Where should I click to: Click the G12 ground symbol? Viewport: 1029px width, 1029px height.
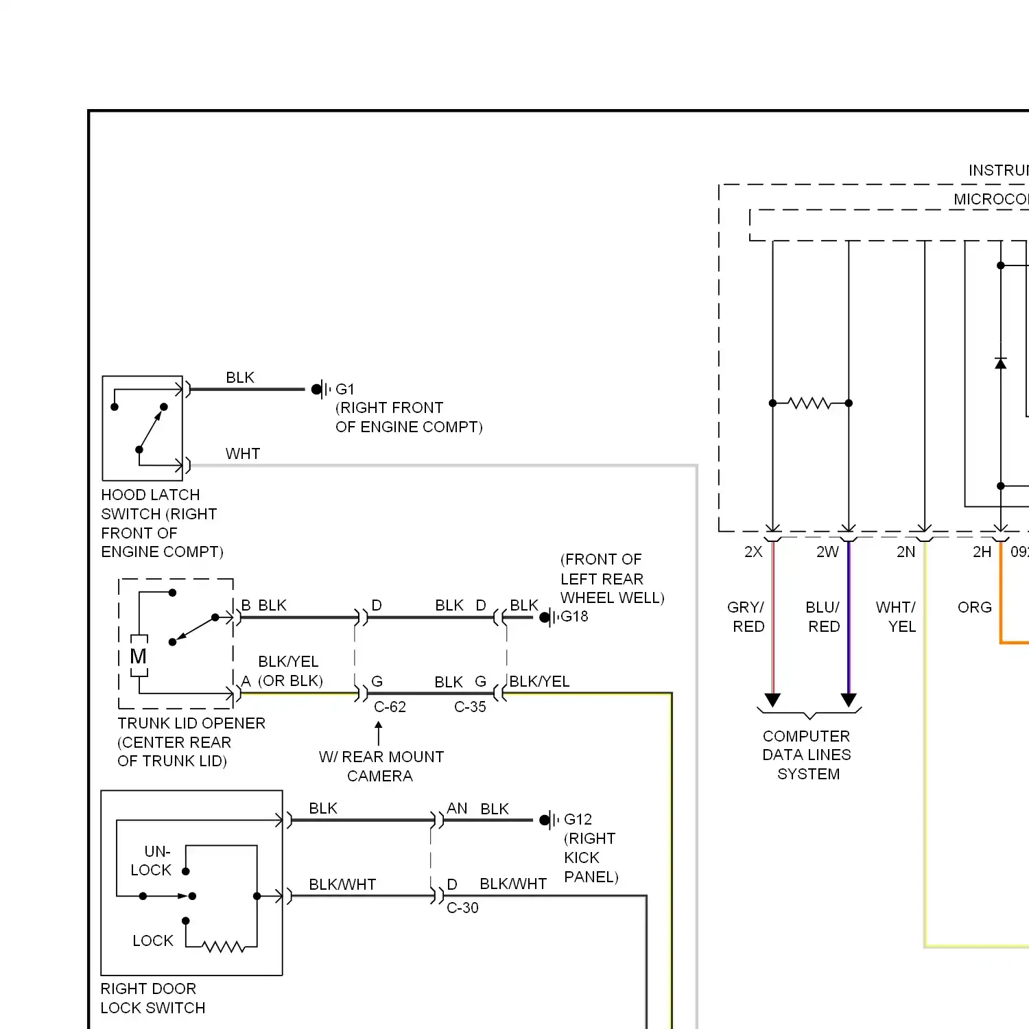pos(549,820)
